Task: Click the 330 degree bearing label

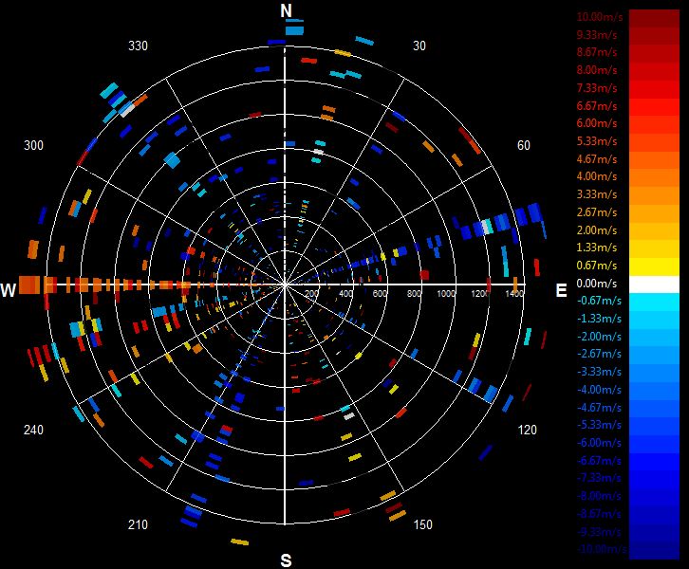Action: point(138,46)
